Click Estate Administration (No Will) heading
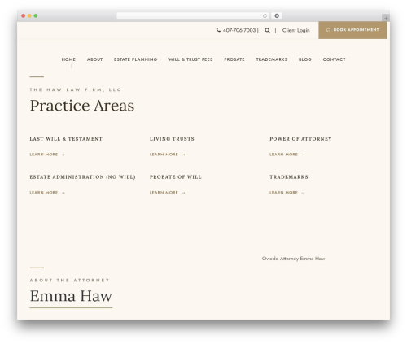This screenshot has width=407, height=344. point(82,177)
